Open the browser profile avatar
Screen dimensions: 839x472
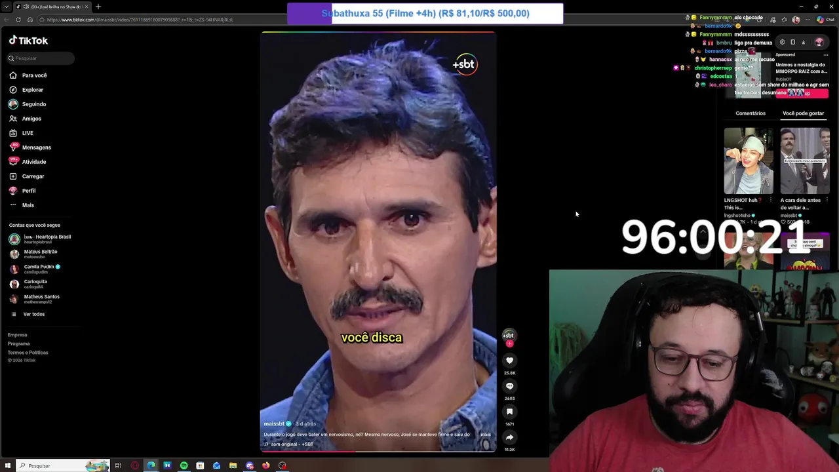pyautogui.click(x=796, y=20)
